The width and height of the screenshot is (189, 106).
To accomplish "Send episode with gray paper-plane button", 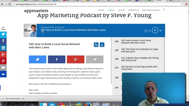I will (x=94, y=59).
